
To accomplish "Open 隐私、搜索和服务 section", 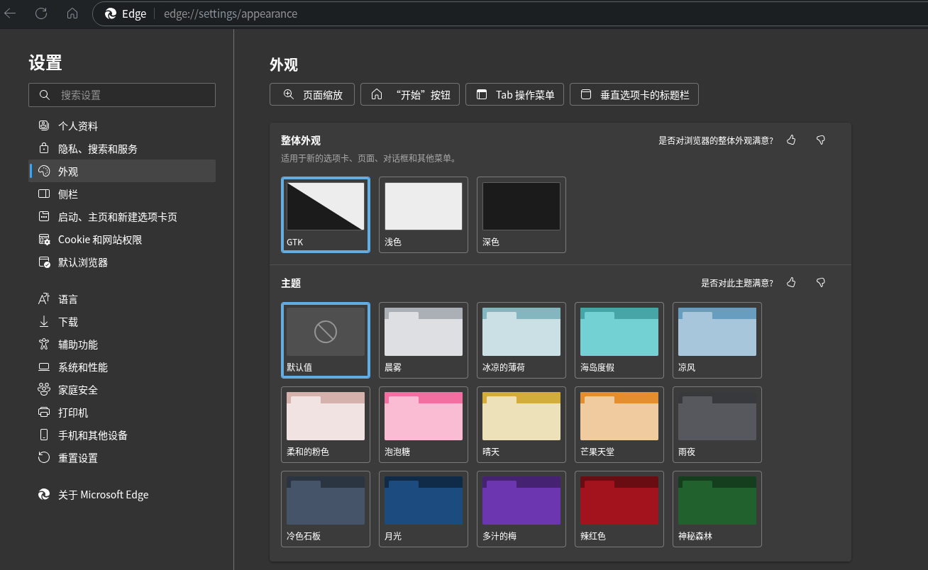I will tap(122, 149).
